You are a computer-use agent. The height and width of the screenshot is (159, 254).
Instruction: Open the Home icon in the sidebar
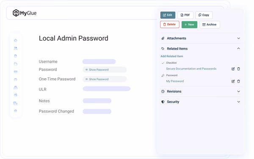pyautogui.click(x=16, y=41)
